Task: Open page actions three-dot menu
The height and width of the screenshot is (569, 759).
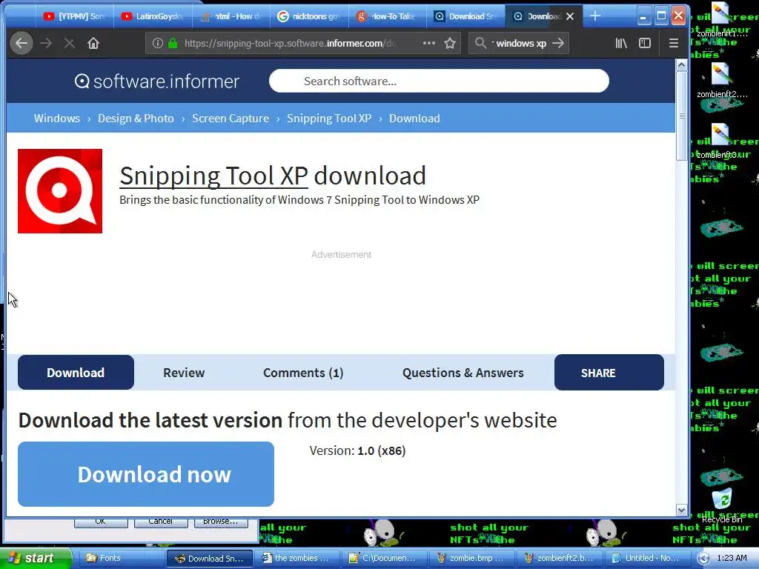Action: tap(429, 43)
